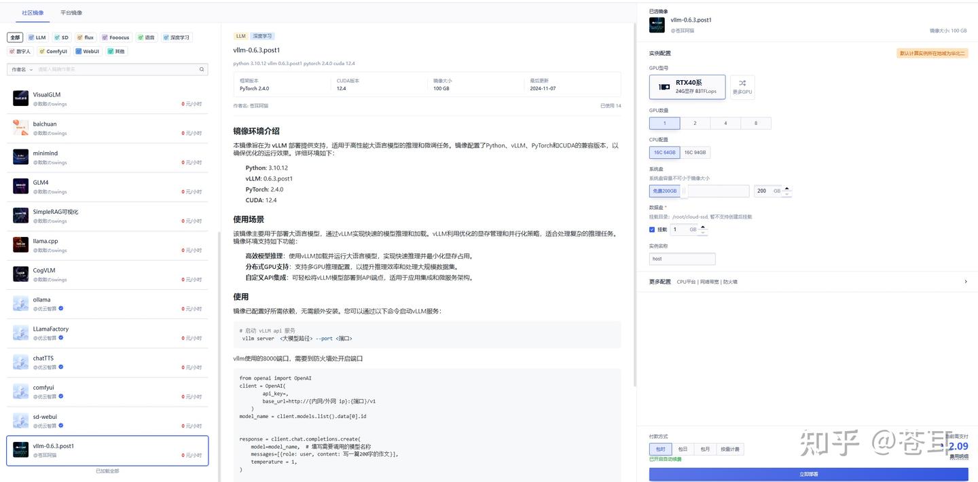This screenshot has height=482, width=978.
Task: Open the llama.cpp image thumbnail icon
Action: [20, 244]
